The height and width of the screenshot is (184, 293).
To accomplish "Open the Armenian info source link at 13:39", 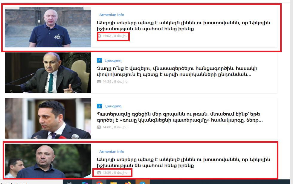I will (x=112, y=151).
